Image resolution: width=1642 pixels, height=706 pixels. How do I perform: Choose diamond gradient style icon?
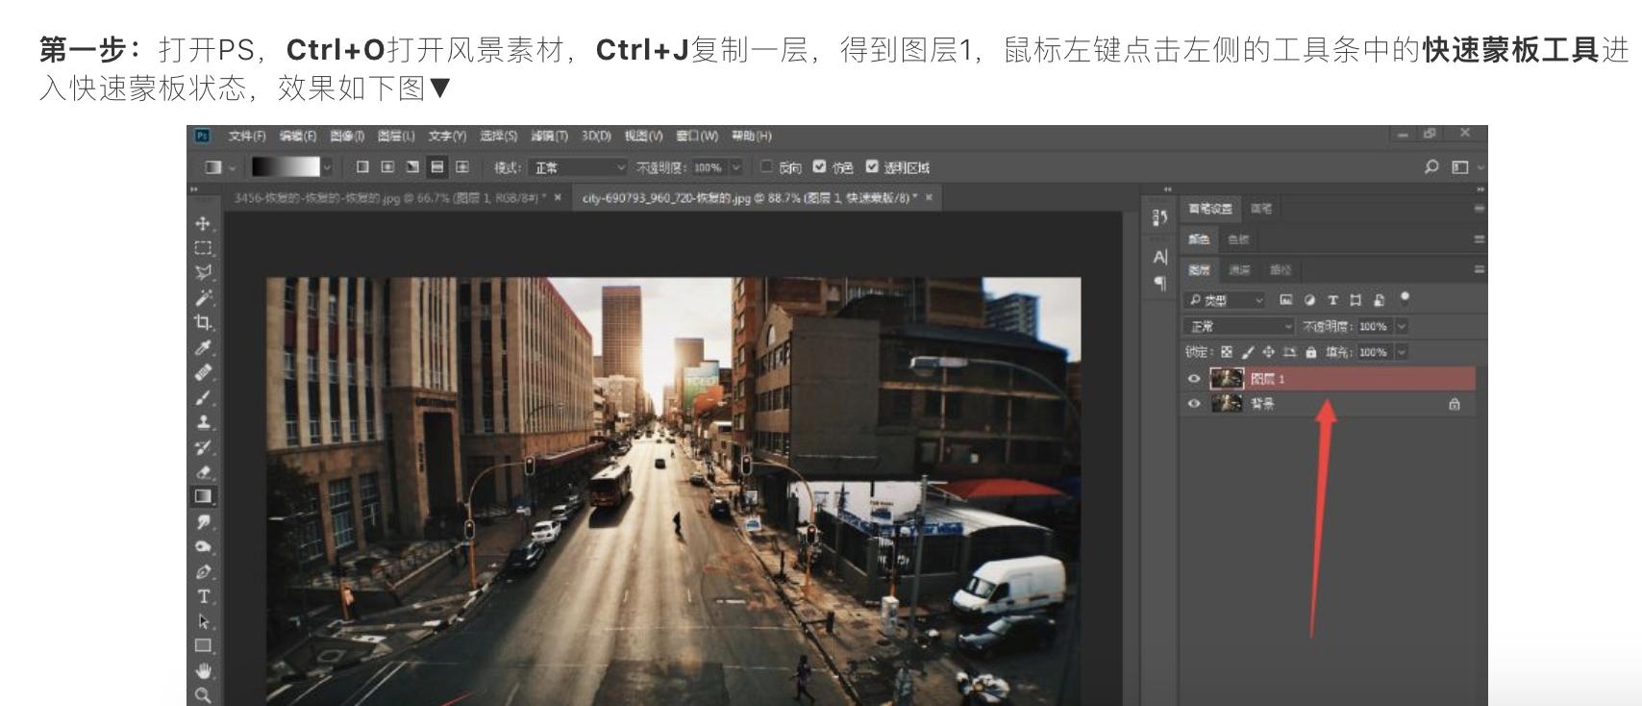tap(462, 166)
